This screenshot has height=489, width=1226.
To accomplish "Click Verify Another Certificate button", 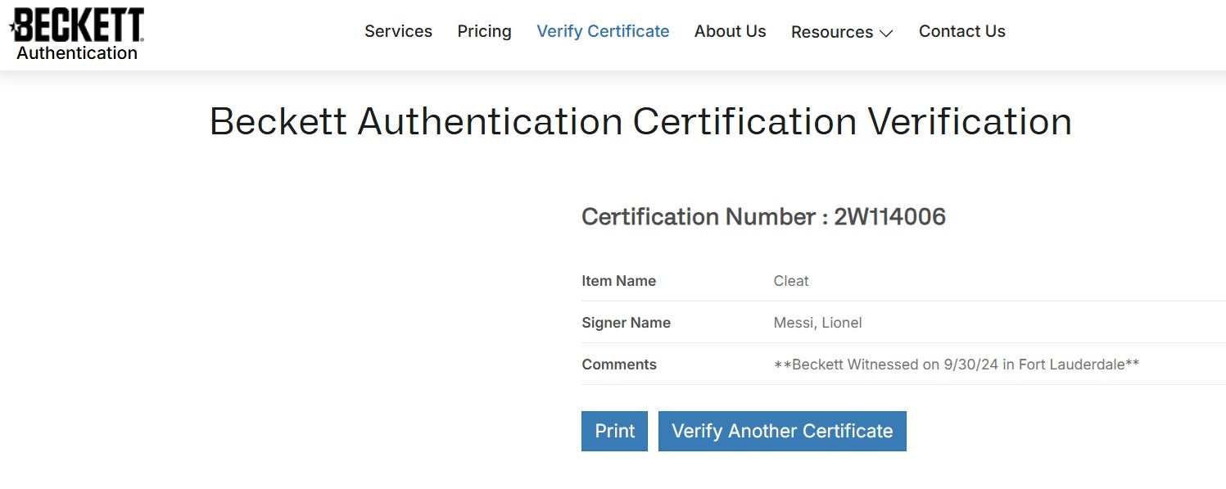I will pos(782,431).
